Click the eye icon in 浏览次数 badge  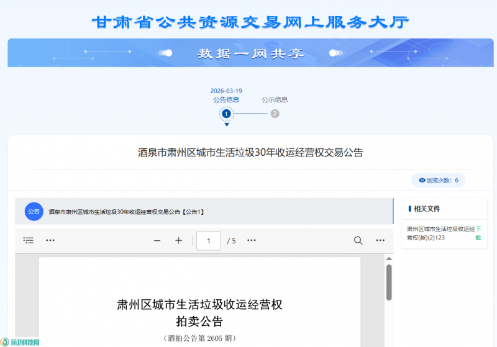click(422, 181)
